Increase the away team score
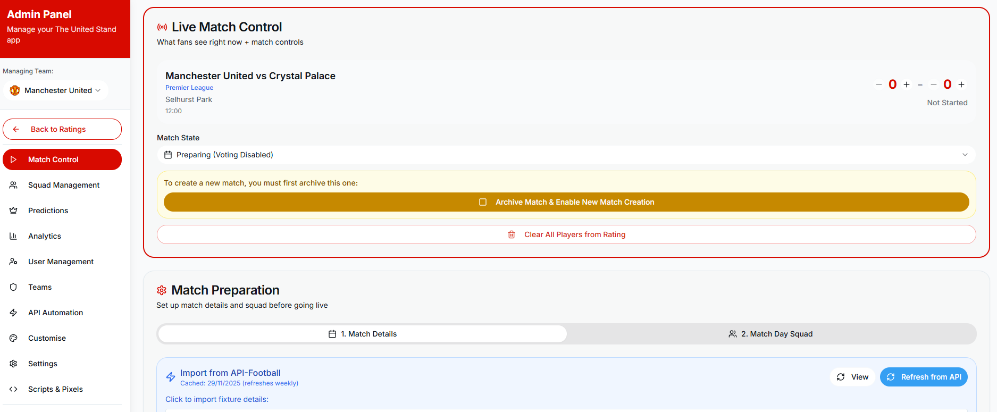Viewport: 997px width, 412px height. coord(961,85)
